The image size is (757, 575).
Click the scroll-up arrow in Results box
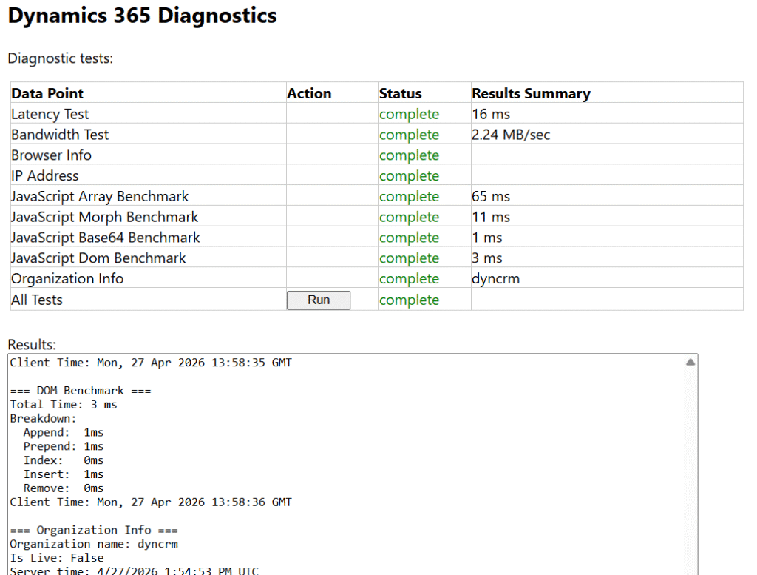tap(690, 363)
